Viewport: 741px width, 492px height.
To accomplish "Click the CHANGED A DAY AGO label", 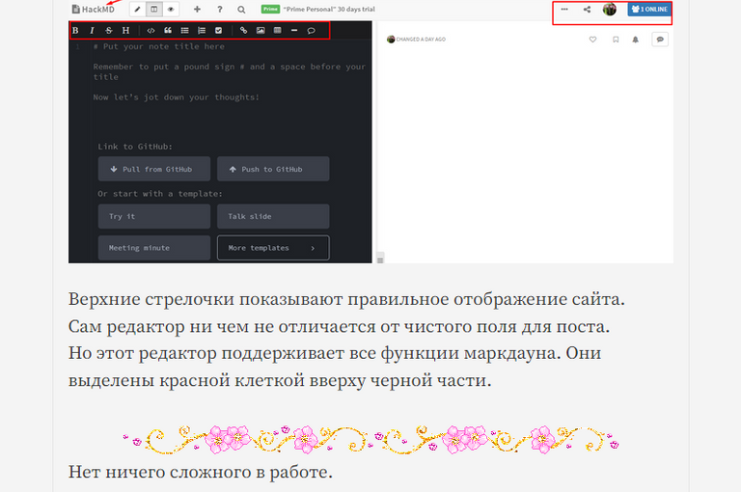I will click(421, 40).
